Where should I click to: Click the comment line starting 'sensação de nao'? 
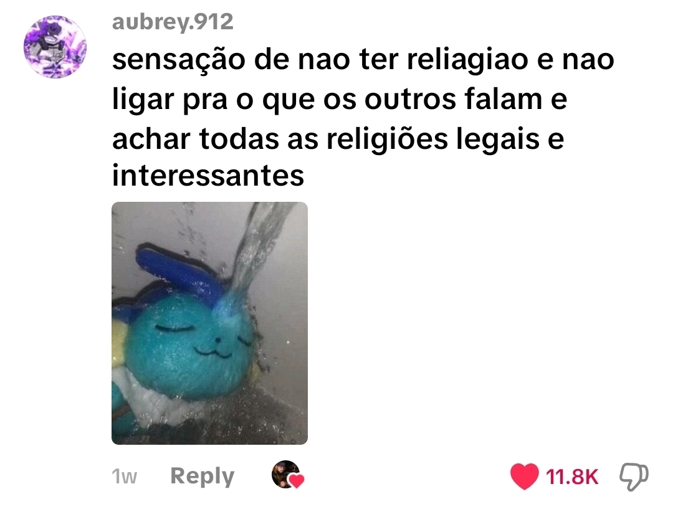(x=363, y=60)
